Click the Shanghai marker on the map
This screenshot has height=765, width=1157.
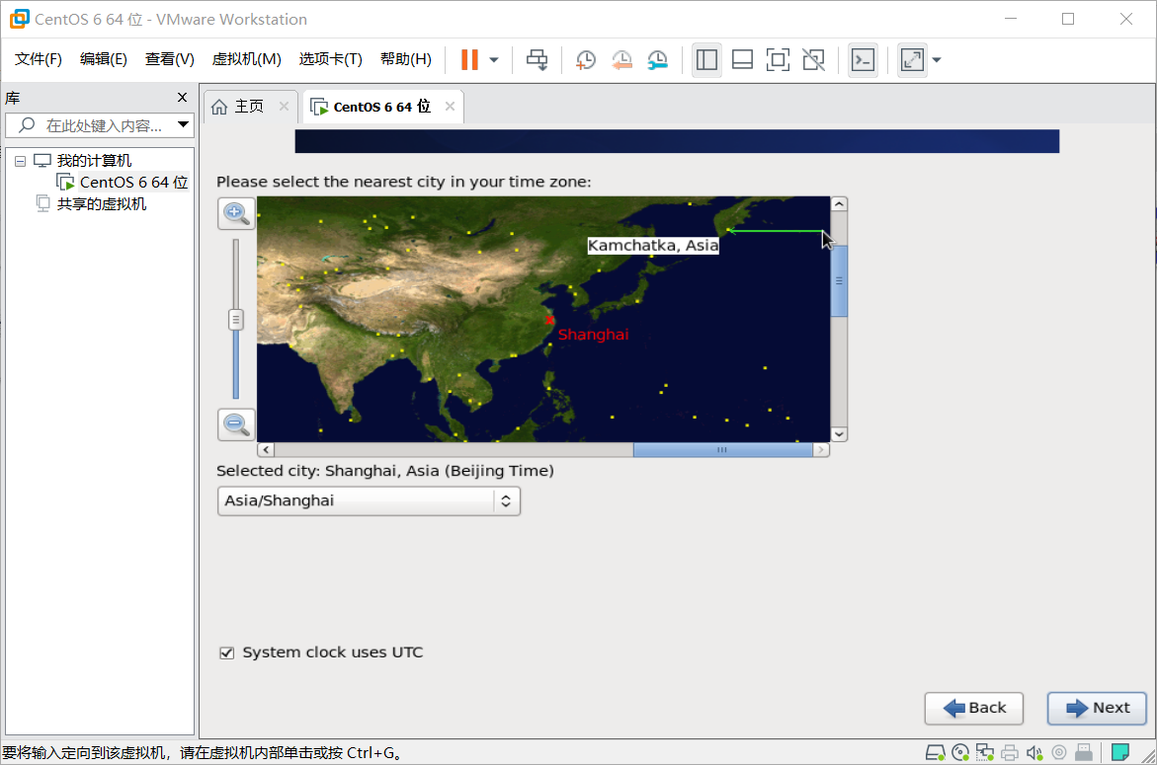pyautogui.click(x=549, y=320)
